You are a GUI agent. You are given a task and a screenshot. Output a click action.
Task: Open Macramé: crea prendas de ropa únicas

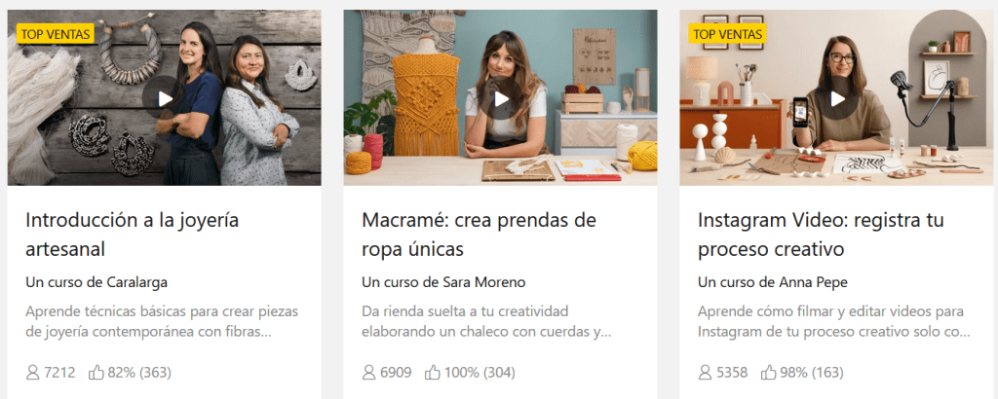(x=479, y=235)
